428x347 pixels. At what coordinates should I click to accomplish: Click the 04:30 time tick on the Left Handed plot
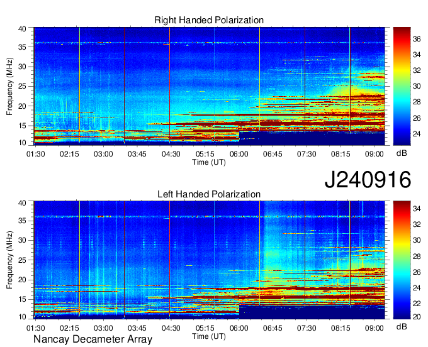click(x=171, y=328)
